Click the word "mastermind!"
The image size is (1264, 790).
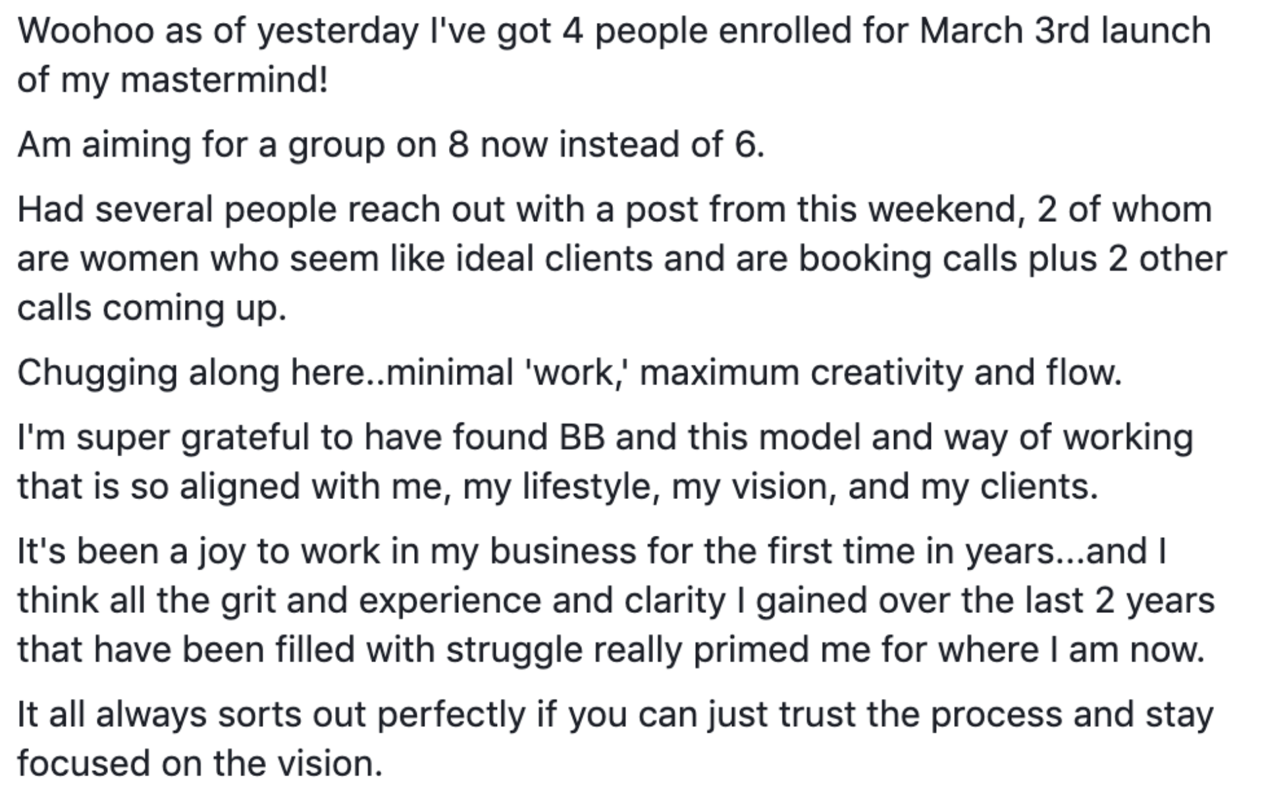[224, 80]
